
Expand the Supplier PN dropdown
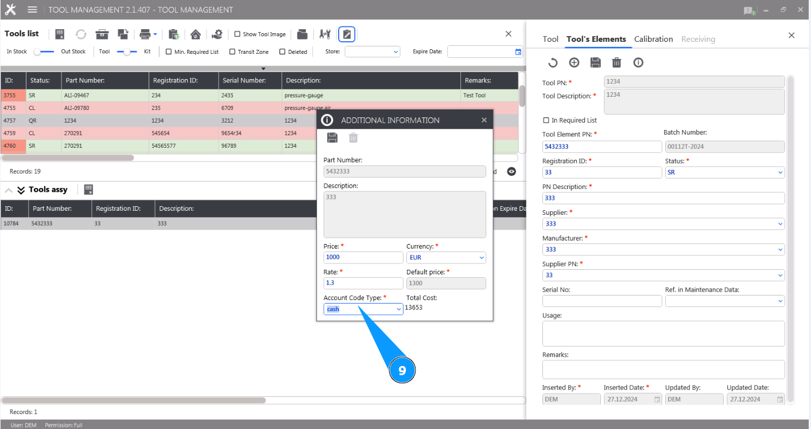point(663,275)
